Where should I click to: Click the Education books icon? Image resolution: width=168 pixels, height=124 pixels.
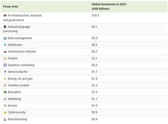[5, 92]
